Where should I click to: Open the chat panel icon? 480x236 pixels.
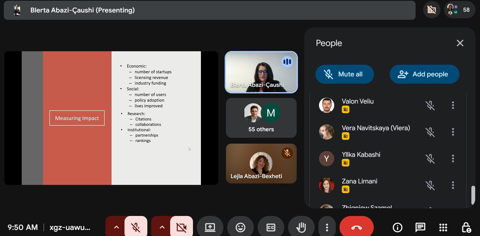(420, 227)
